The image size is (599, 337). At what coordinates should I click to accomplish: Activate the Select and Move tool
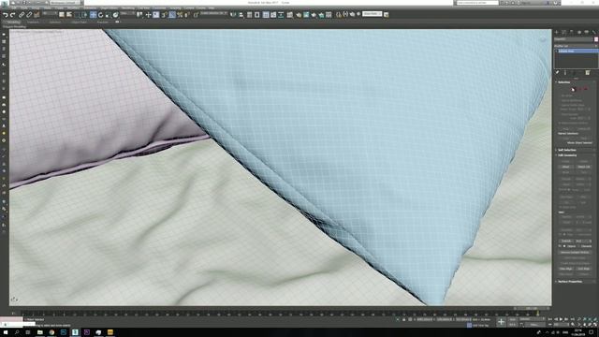click(x=94, y=15)
